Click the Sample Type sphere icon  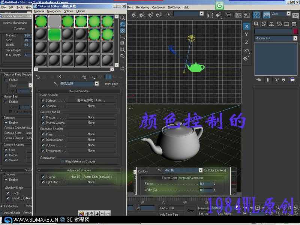[x=122, y=18]
